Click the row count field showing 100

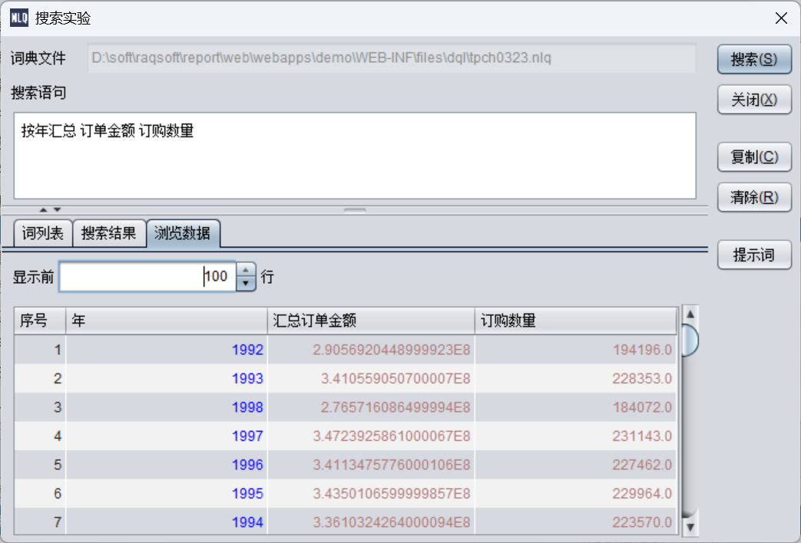[x=147, y=277]
